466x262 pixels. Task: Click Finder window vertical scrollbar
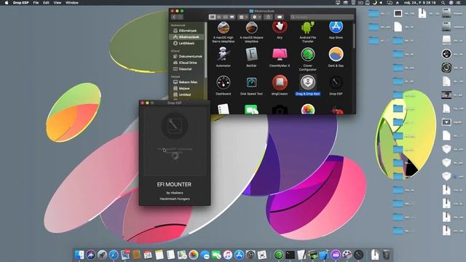click(x=354, y=36)
